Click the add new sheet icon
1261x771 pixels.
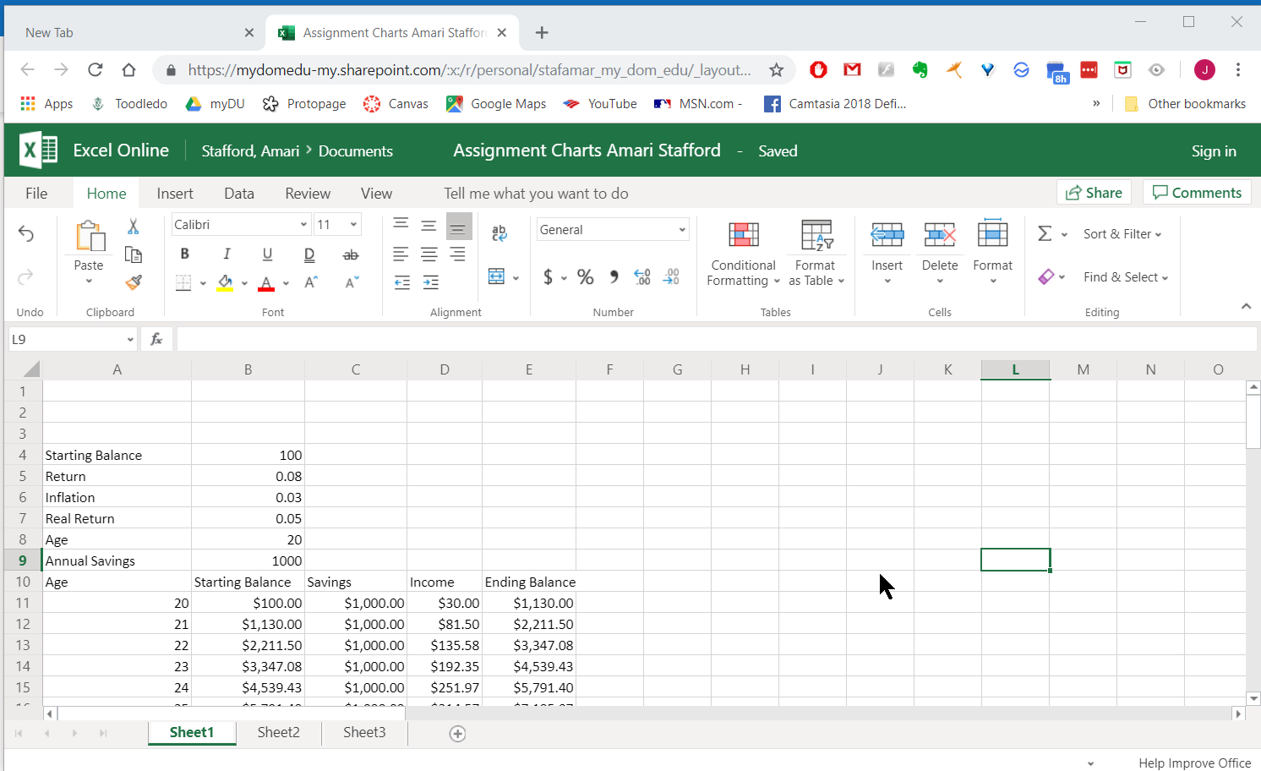(457, 734)
